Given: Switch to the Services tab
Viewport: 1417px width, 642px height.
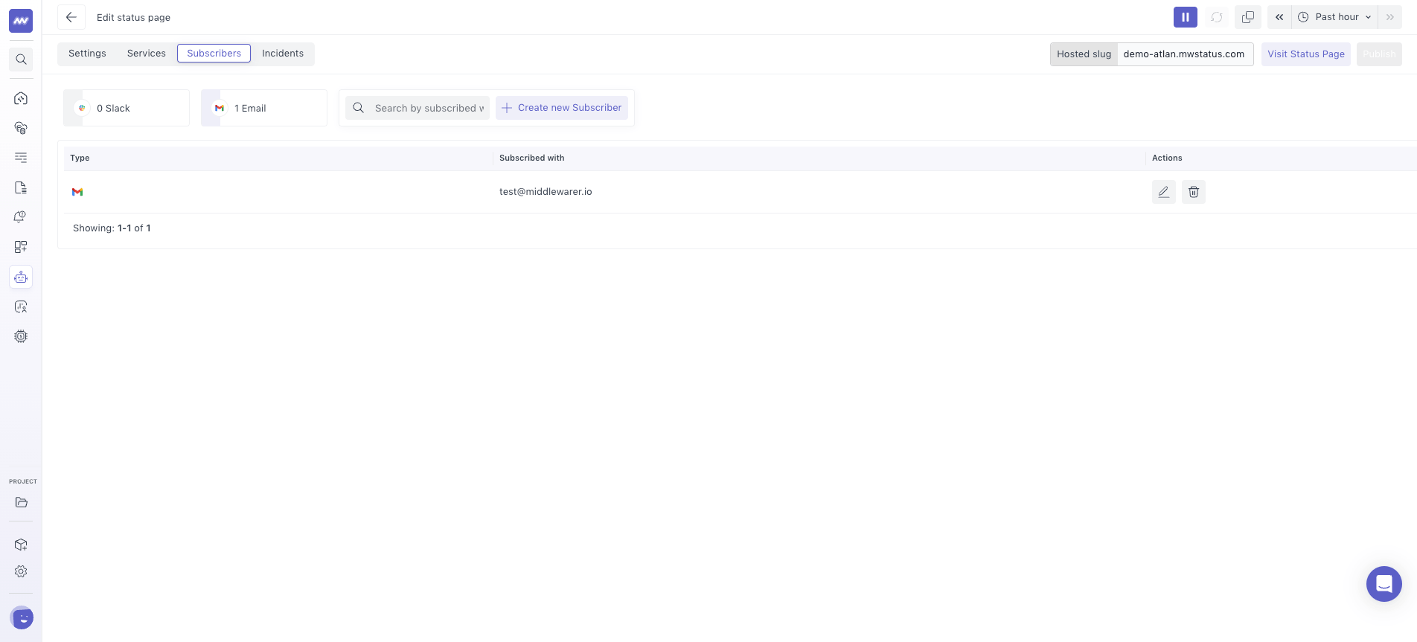Looking at the screenshot, I should pyautogui.click(x=147, y=54).
